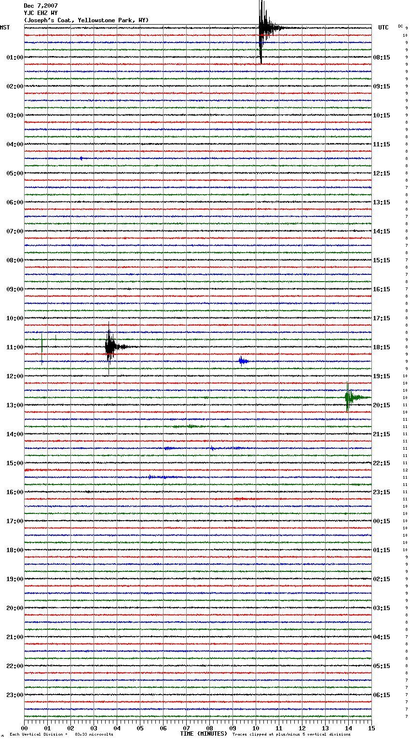Click the "DC" column header

pos(400,26)
